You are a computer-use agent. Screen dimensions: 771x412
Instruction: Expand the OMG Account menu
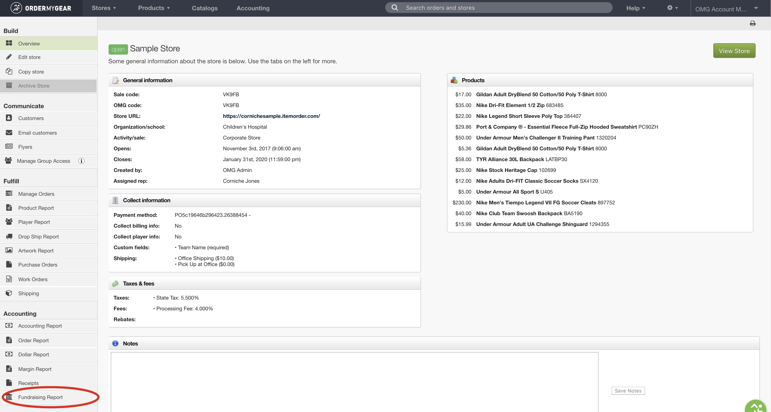(x=727, y=9)
